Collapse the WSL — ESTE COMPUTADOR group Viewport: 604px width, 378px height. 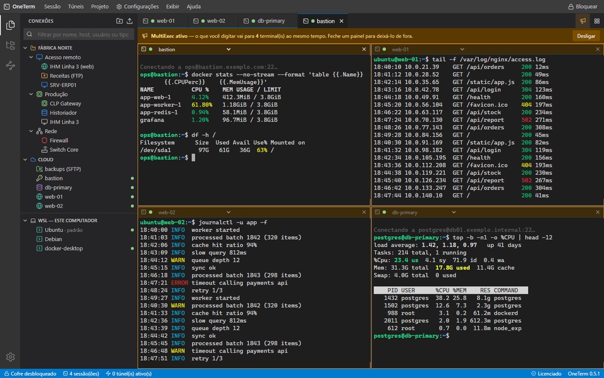click(x=25, y=220)
